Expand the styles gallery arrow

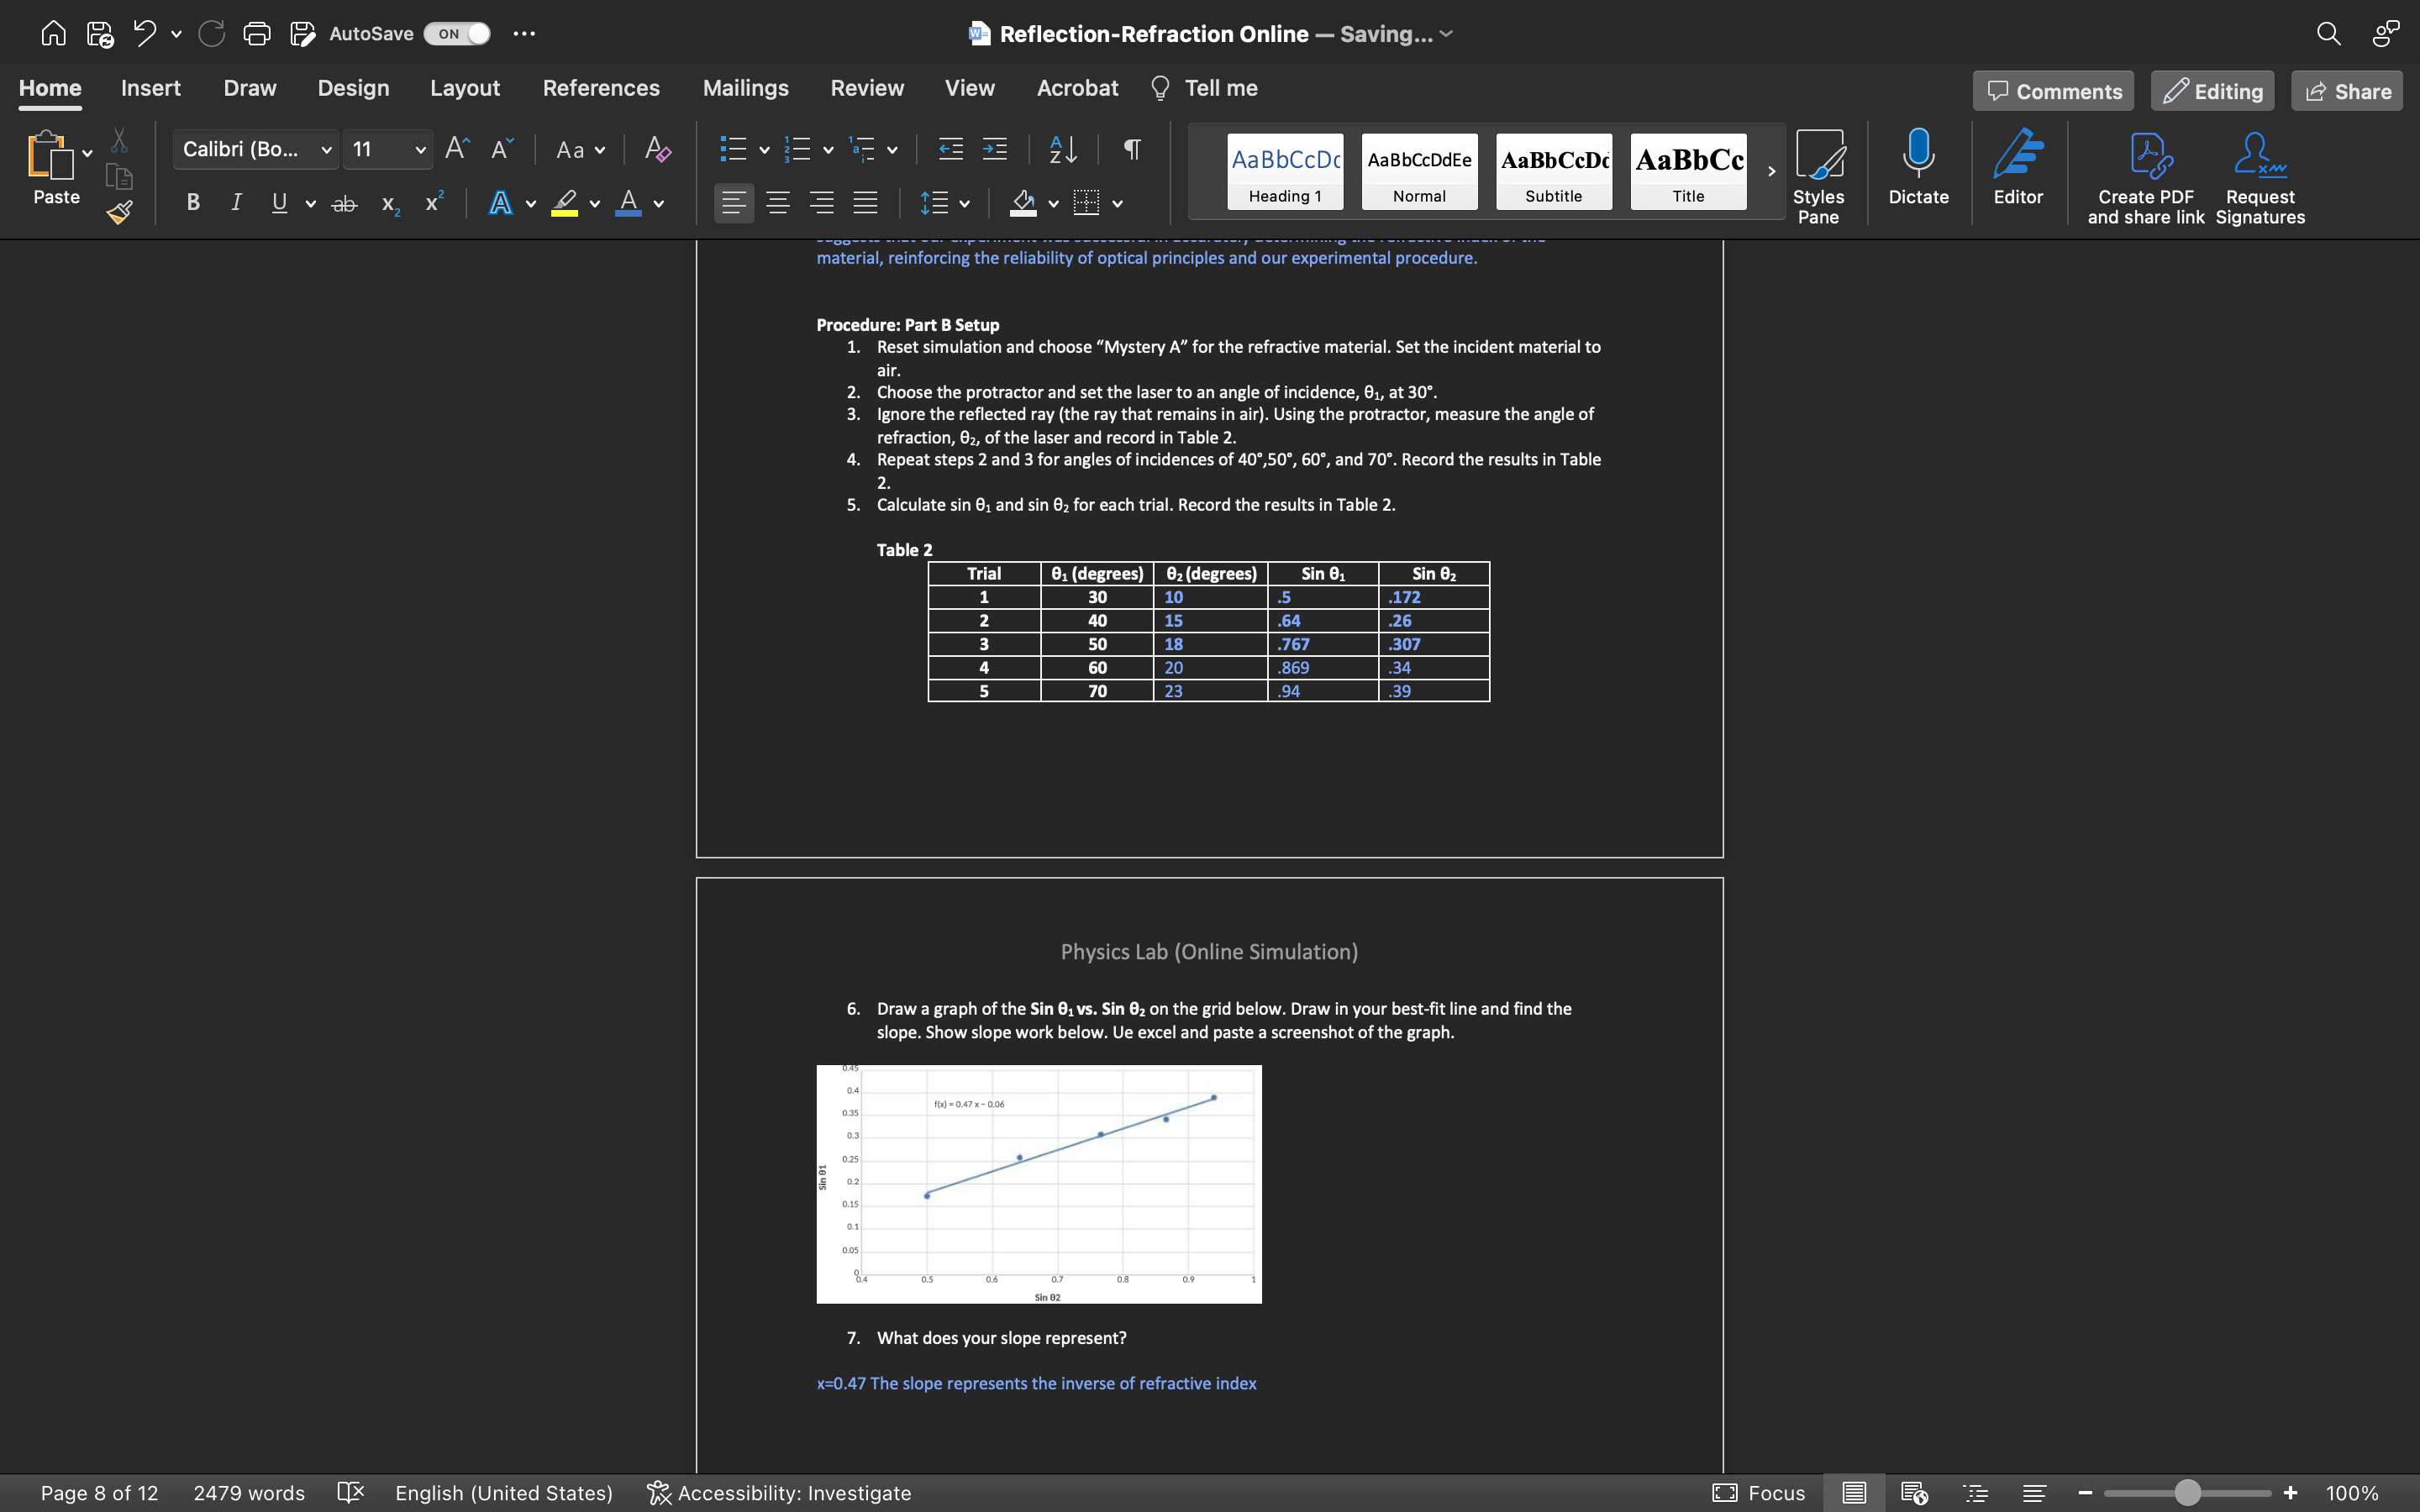(1771, 171)
